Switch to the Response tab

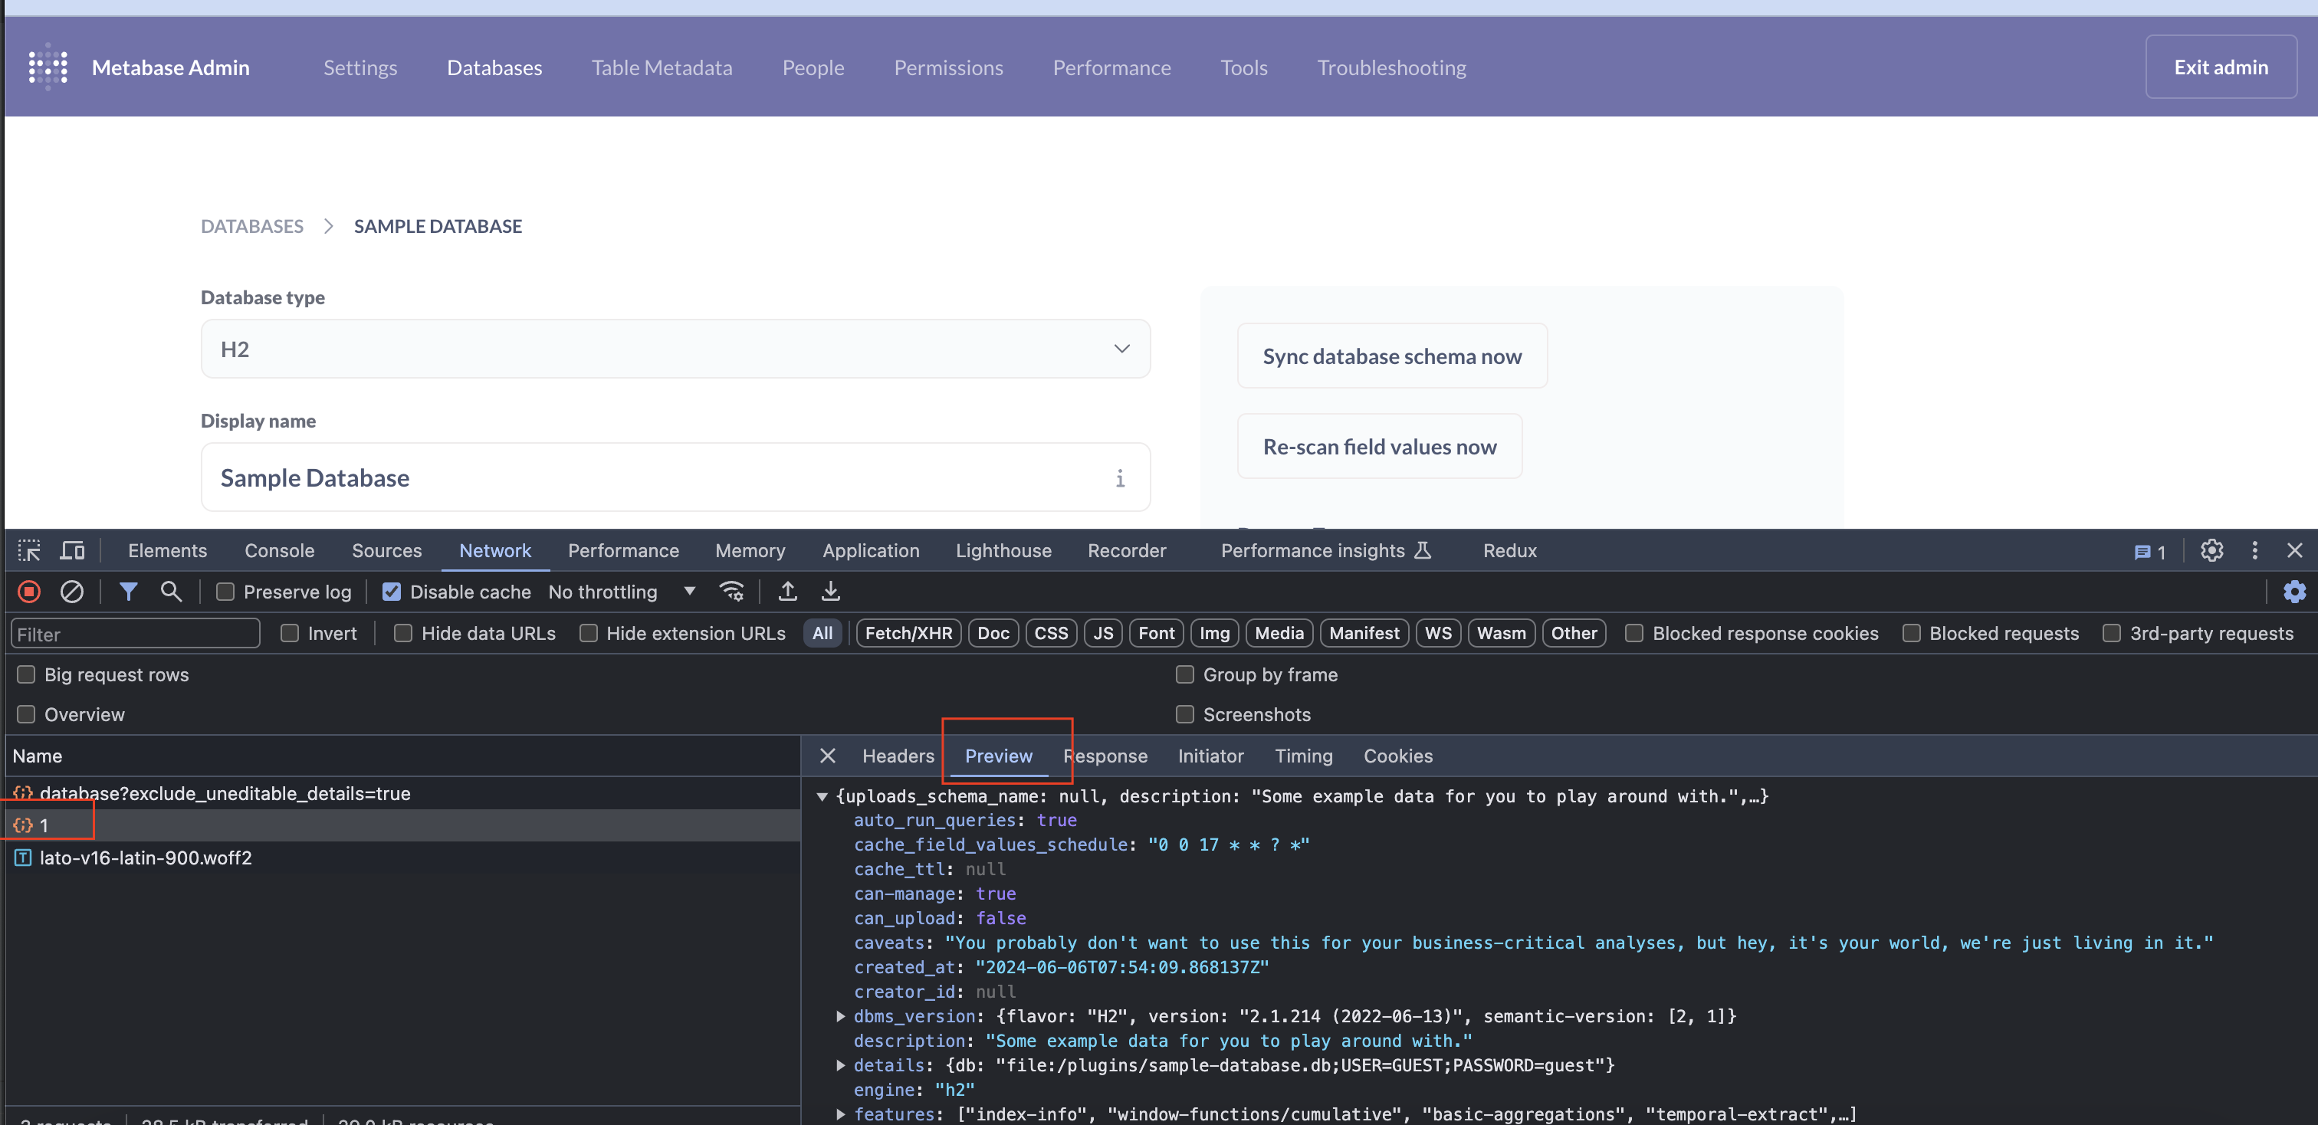pyautogui.click(x=1105, y=756)
